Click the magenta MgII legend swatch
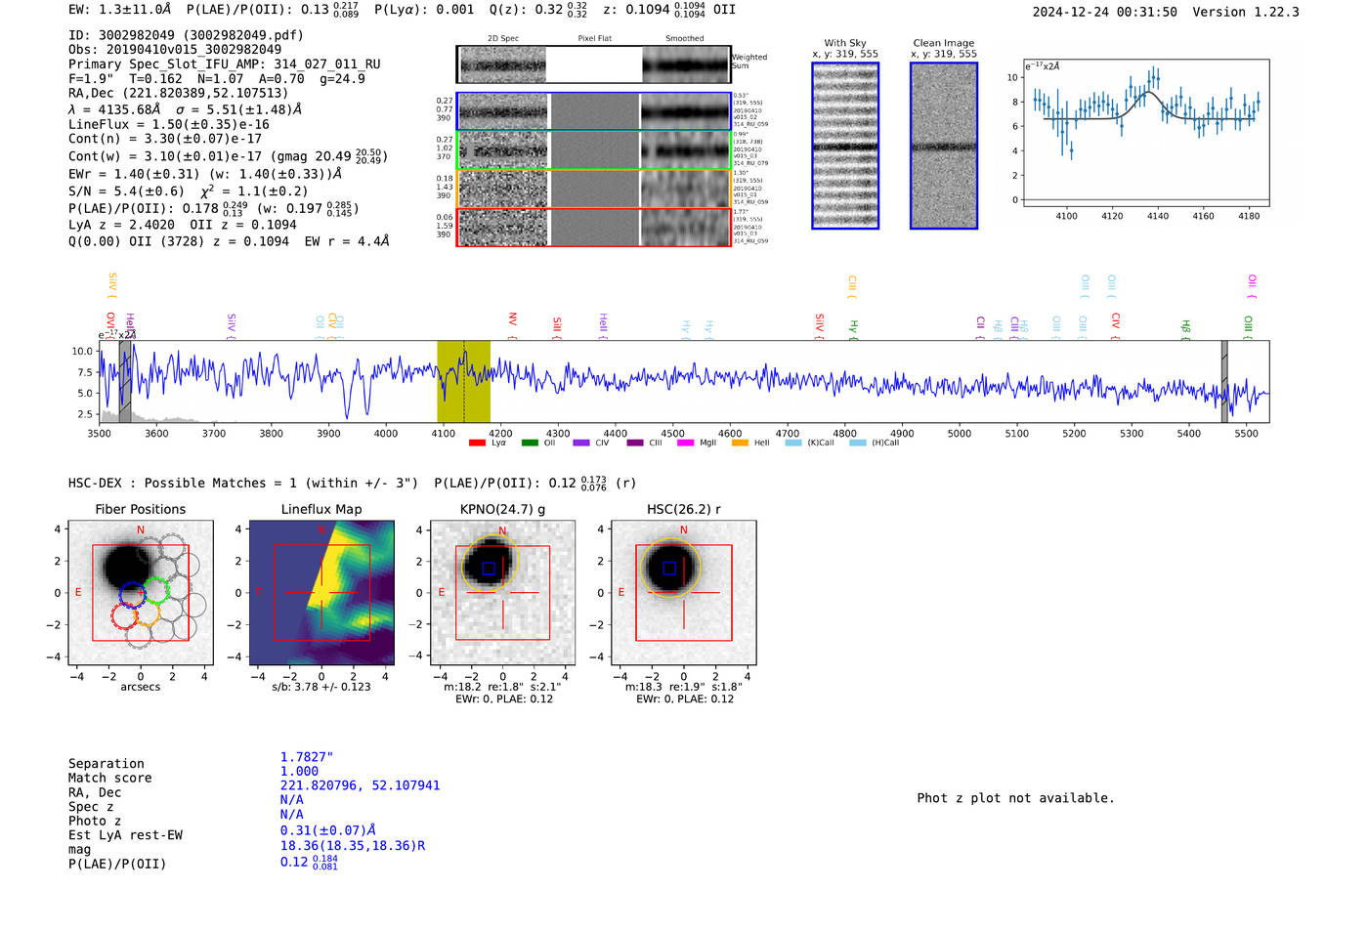 point(685,444)
